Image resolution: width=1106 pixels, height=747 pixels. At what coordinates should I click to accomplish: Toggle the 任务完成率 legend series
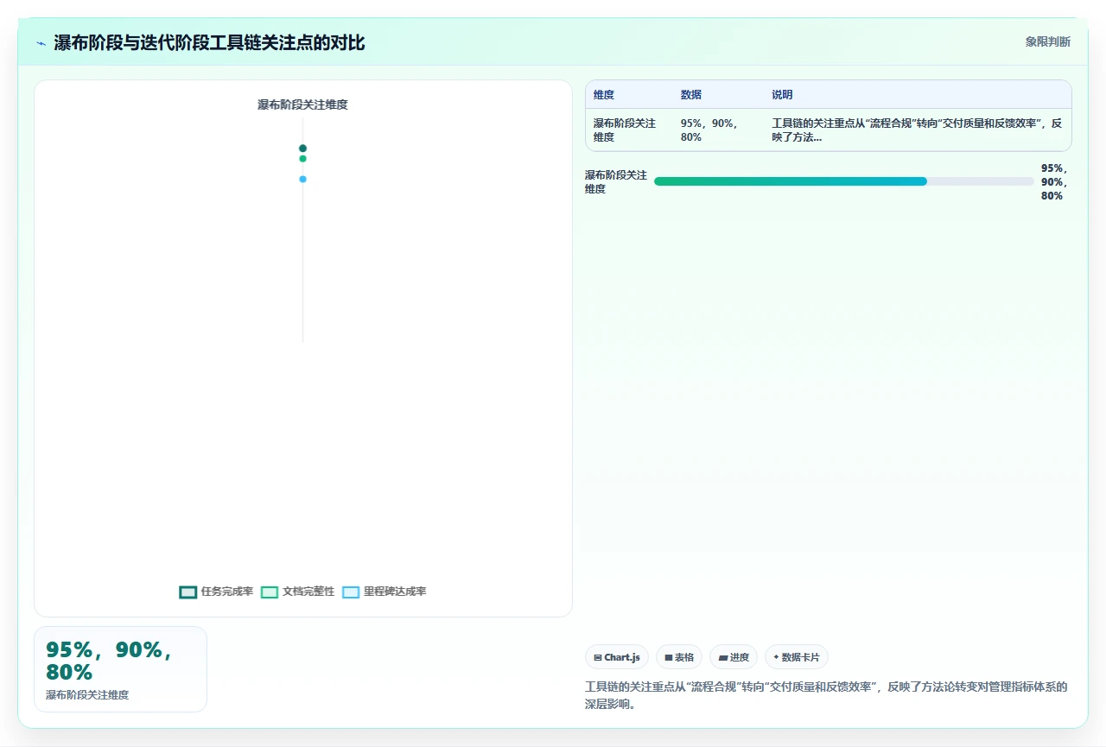216,592
